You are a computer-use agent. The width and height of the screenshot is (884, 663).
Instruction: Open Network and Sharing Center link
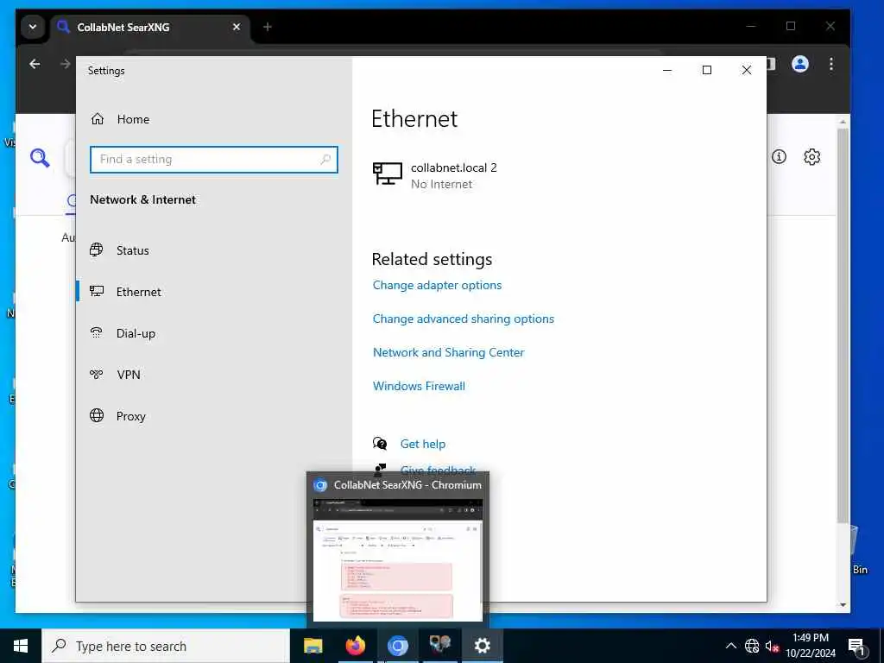(x=448, y=352)
